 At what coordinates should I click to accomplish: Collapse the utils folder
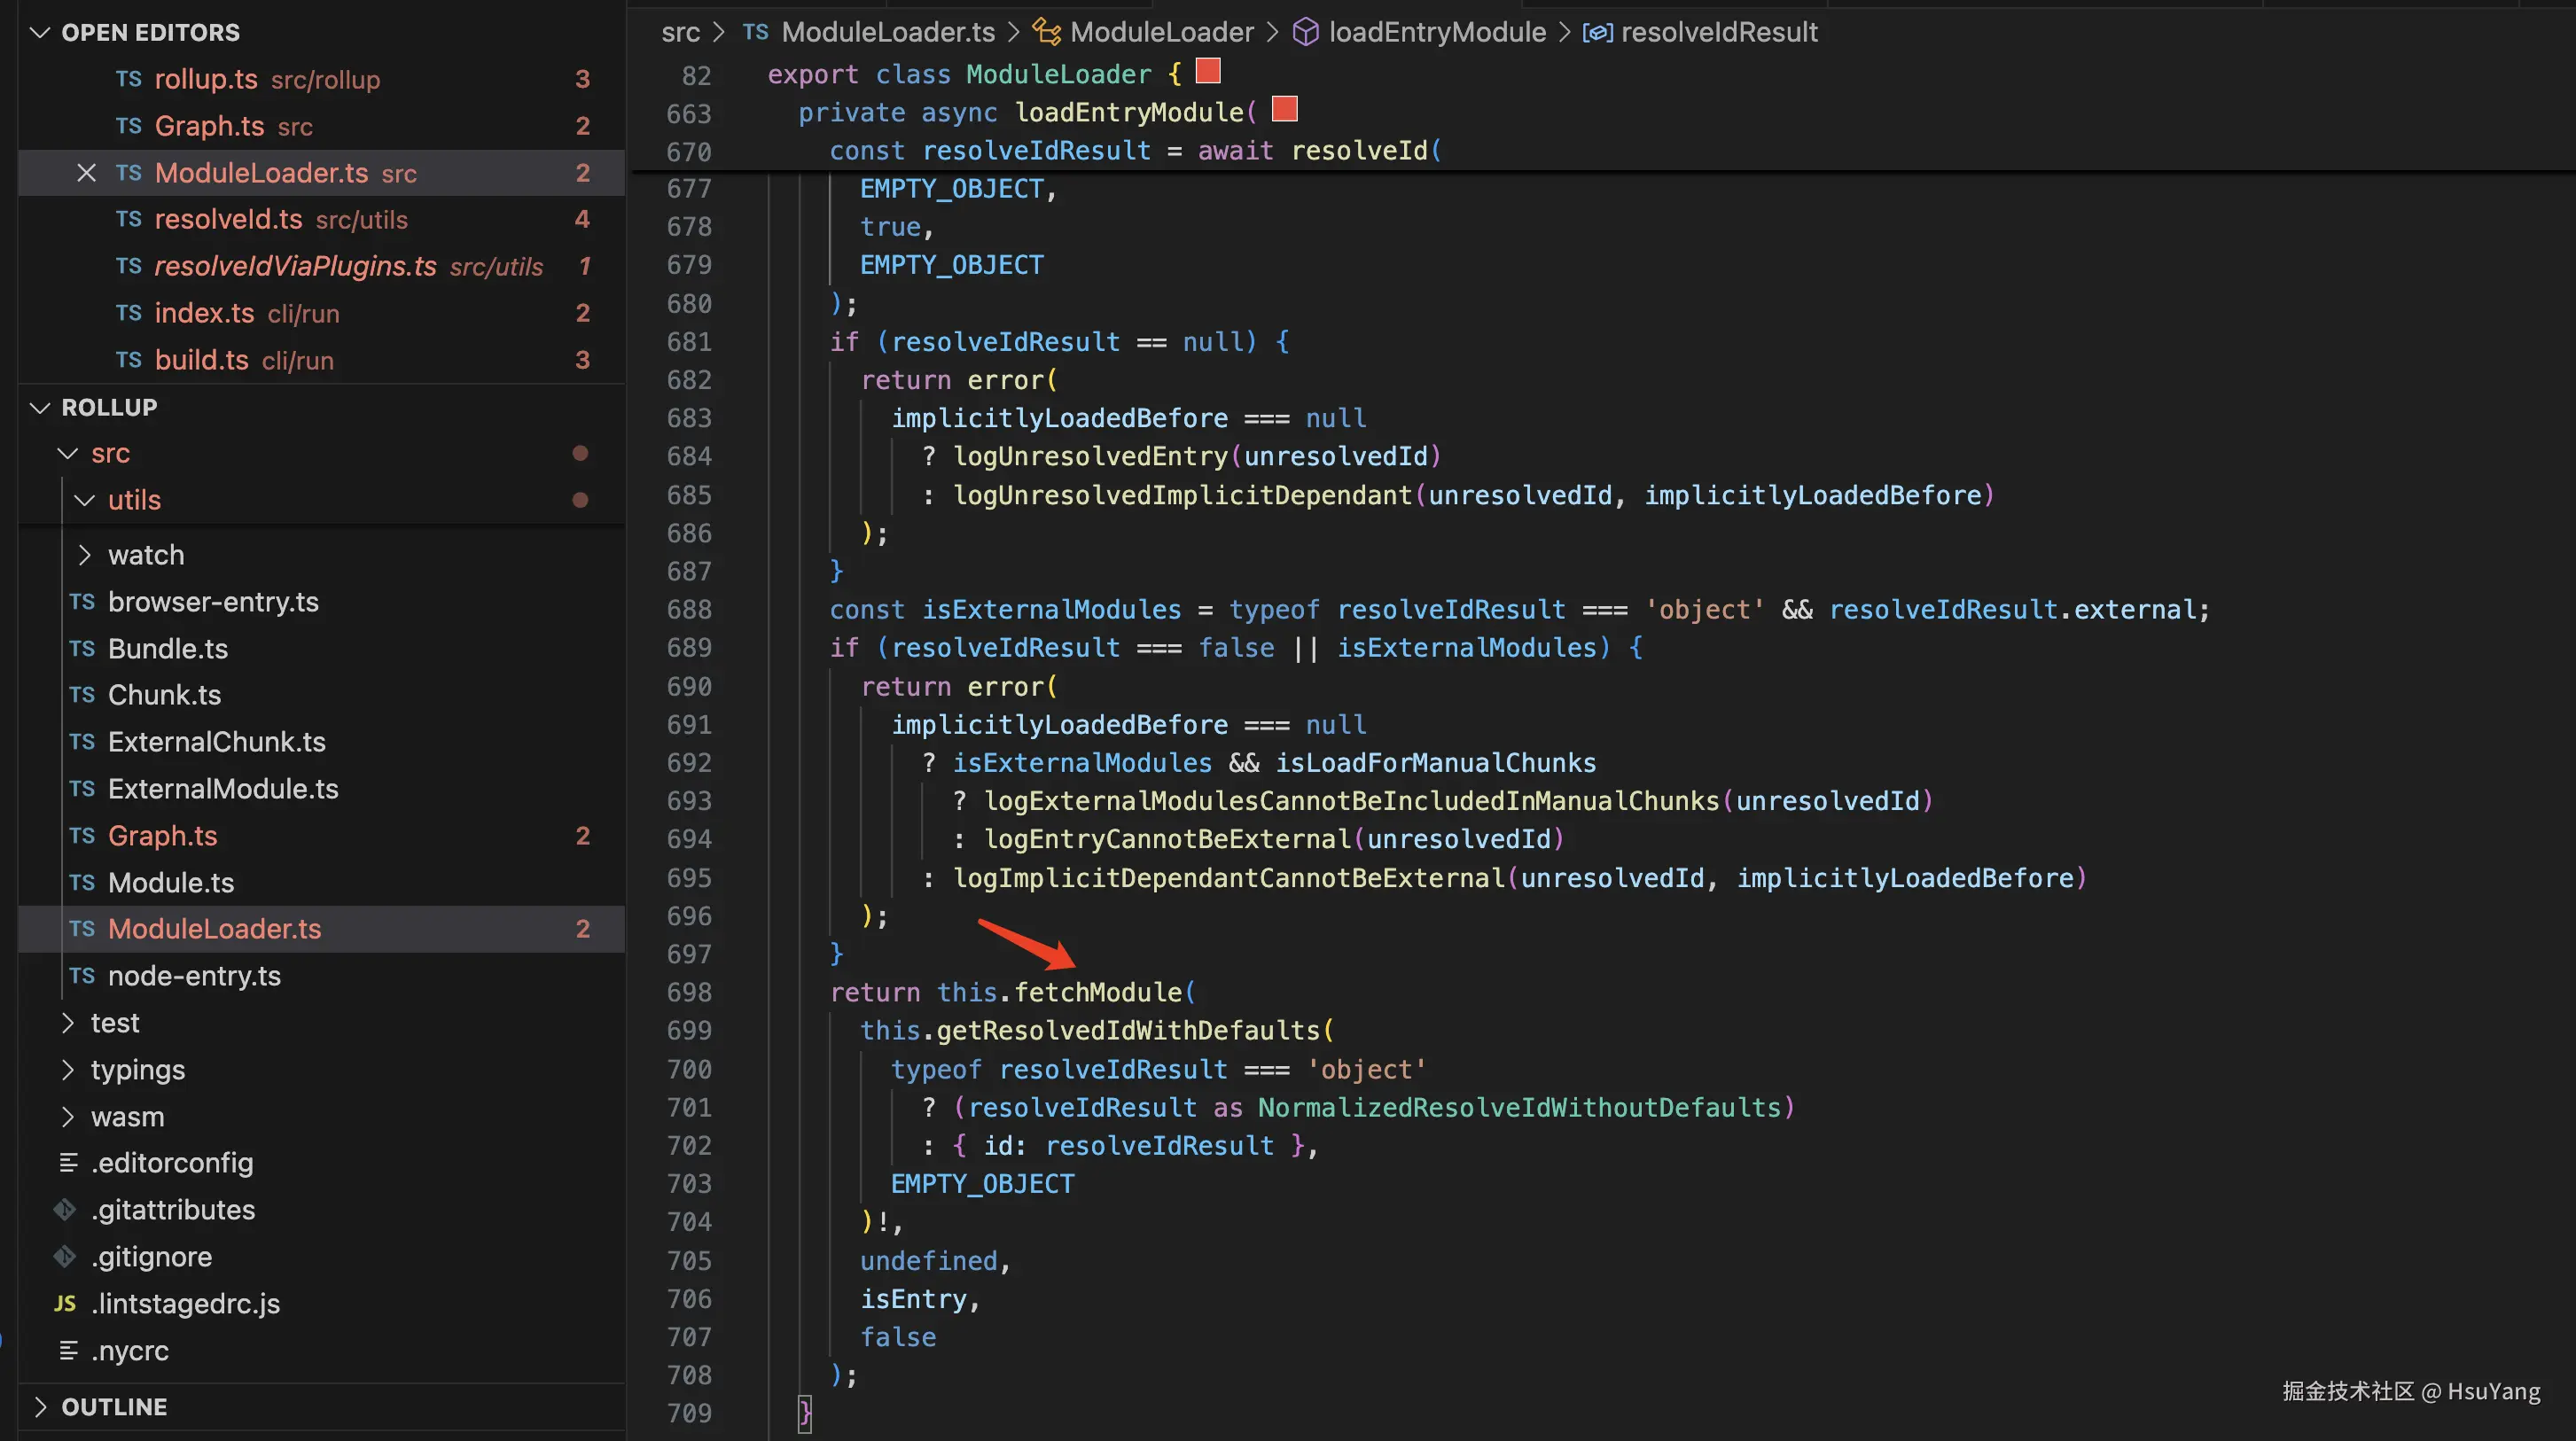85,500
